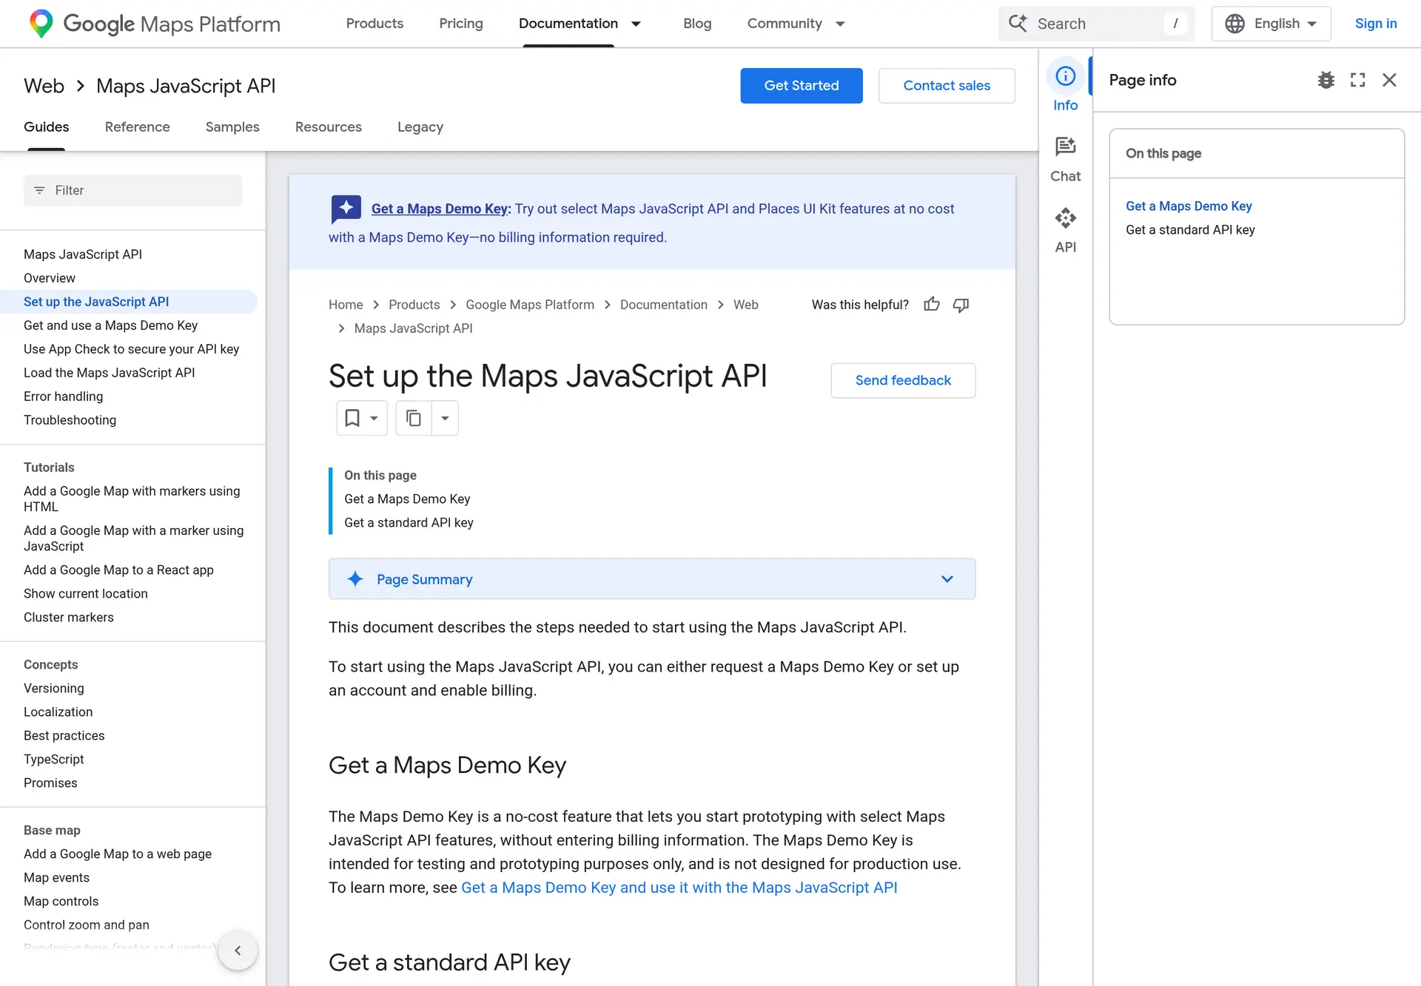Screen dimensions: 1421x986
Task: Click the thumbs down not helpful icon
Action: 961,305
